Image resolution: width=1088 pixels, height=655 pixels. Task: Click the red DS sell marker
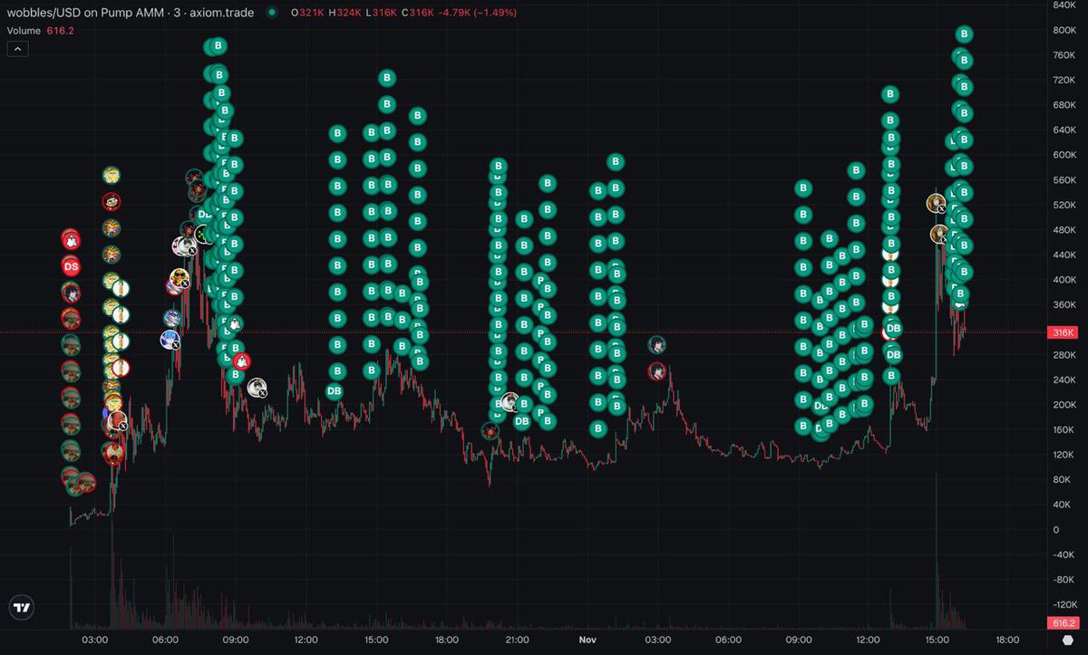click(71, 266)
